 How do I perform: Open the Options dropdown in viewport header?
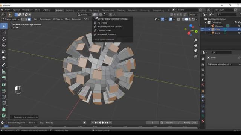point(193,15)
